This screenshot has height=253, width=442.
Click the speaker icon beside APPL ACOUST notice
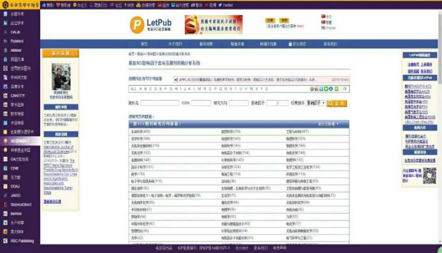176,80
